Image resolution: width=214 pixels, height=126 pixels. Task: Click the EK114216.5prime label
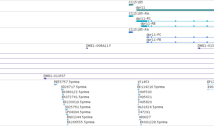tap(151, 87)
